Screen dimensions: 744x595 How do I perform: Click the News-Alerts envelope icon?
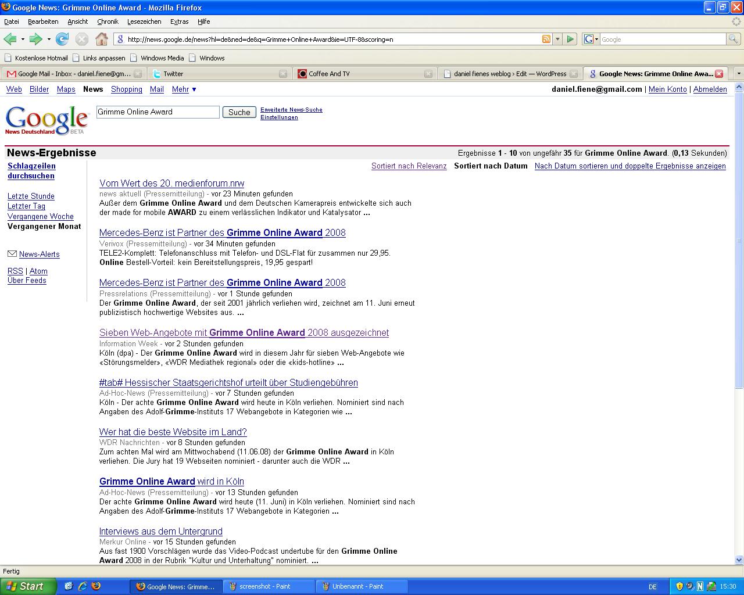click(12, 254)
